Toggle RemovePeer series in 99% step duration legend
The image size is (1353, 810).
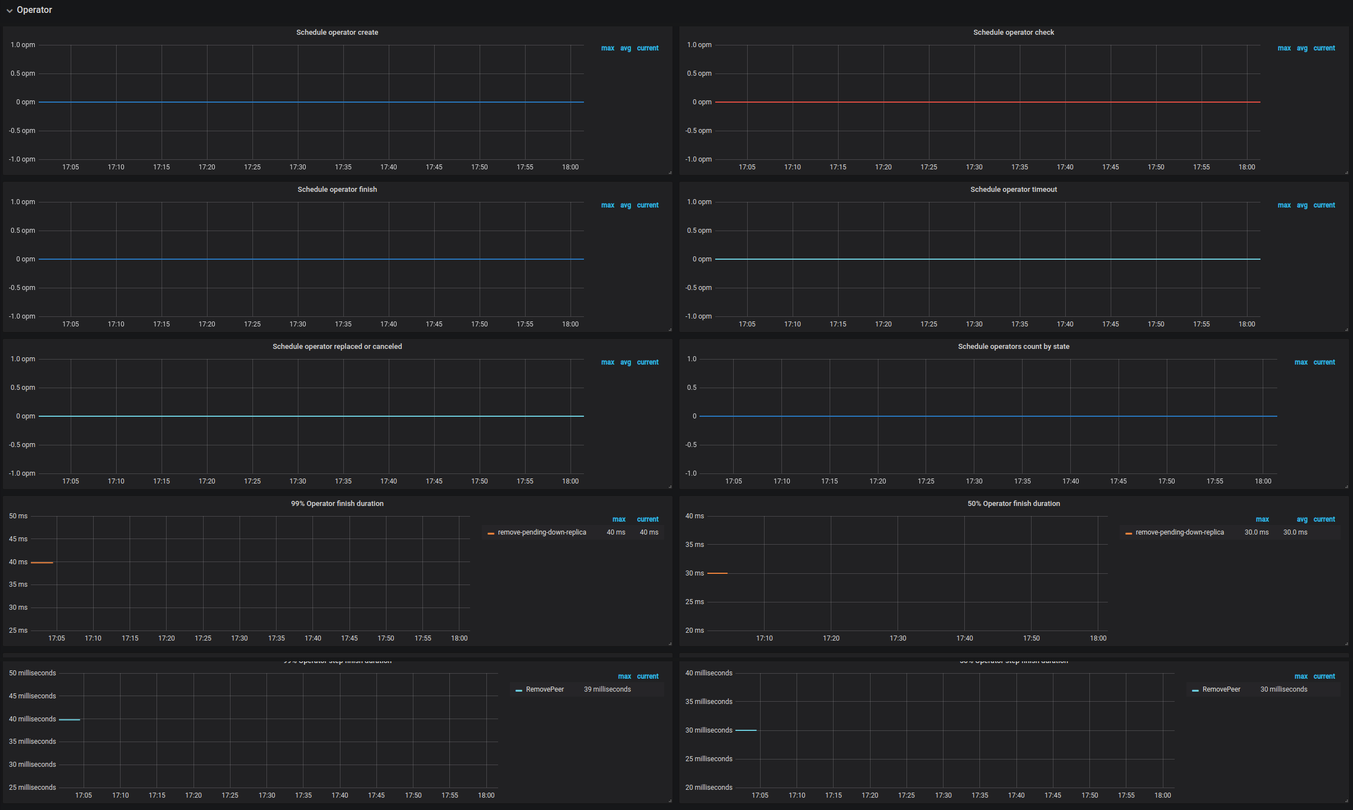pyautogui.click(x=545, y=689)
